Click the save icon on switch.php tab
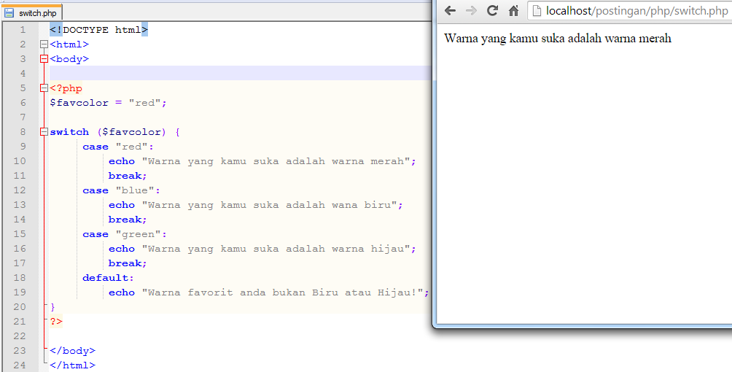 pyautogui.click(x=9, y=12)
